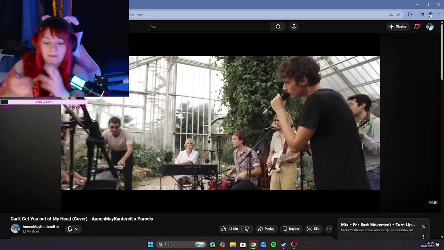The width and height of the screenshot is (444, 250).
Task: Click Windows taskbar Ara search box
Action: point(182,244)
